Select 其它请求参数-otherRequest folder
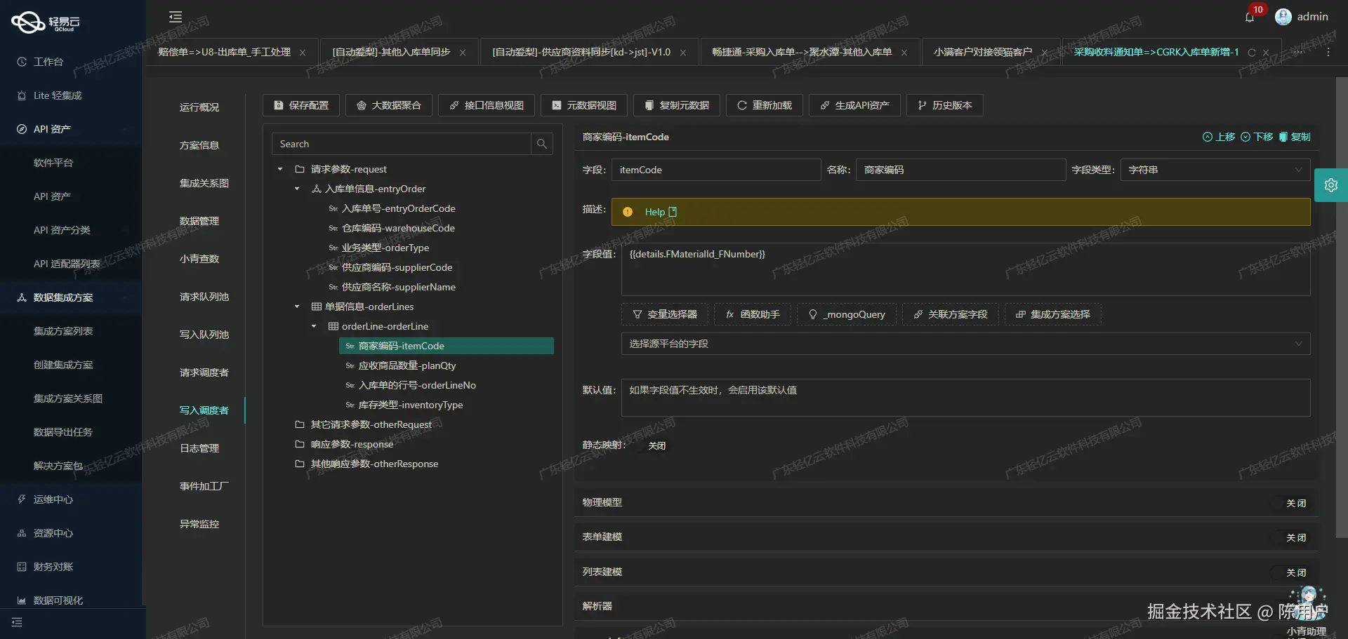This screenshot has width=1348, height=639. [371, 424]
